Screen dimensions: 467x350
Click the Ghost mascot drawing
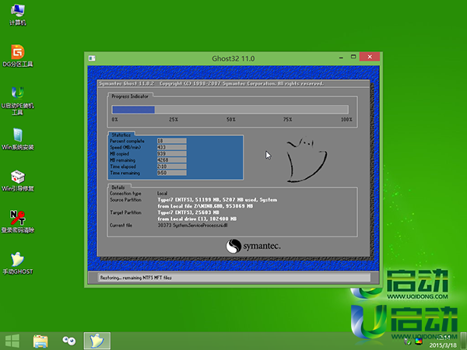click(306, 159)
